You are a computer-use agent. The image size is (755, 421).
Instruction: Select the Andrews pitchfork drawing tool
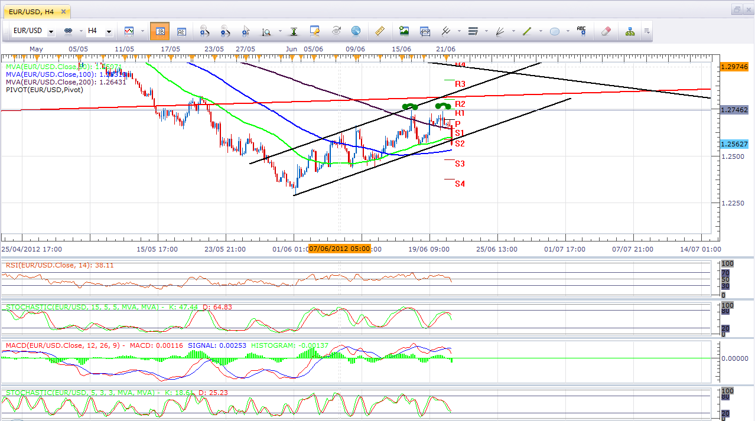446,31
